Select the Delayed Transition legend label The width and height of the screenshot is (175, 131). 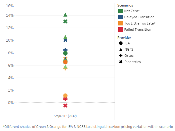tap(139, 17)
